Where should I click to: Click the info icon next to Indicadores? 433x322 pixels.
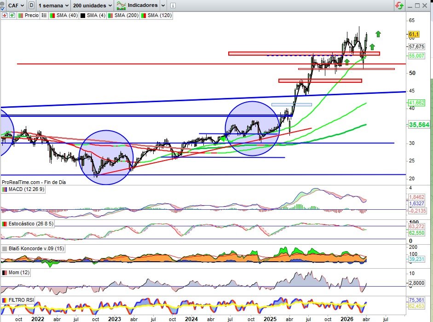173,5
